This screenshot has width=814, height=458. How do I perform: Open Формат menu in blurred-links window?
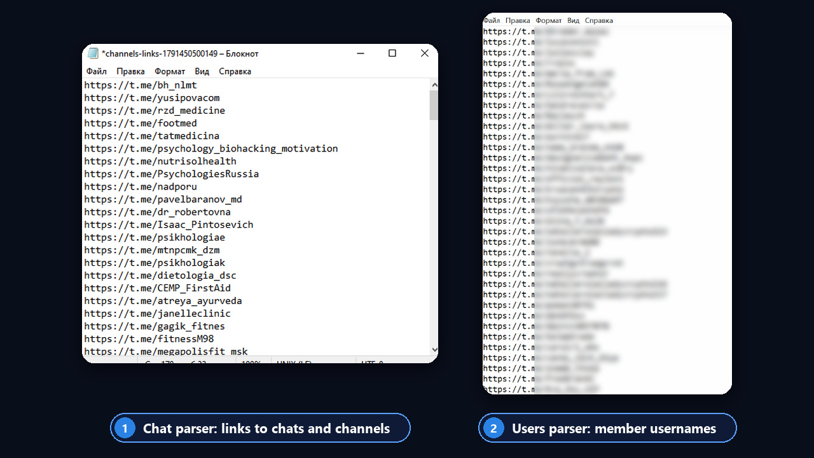coord(549,20)
